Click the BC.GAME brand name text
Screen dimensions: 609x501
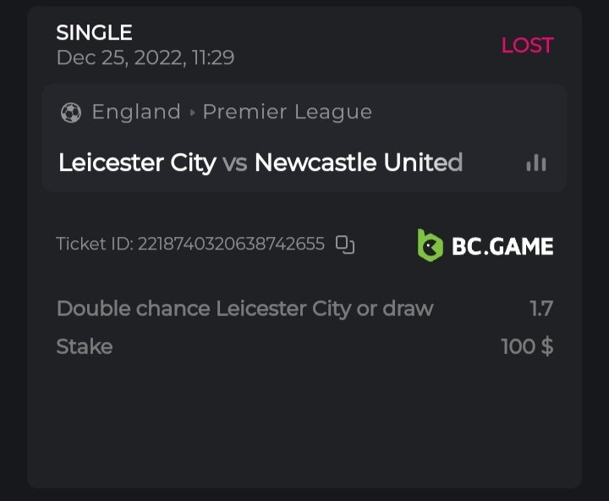pyautogui.click(x=502, y=246)
